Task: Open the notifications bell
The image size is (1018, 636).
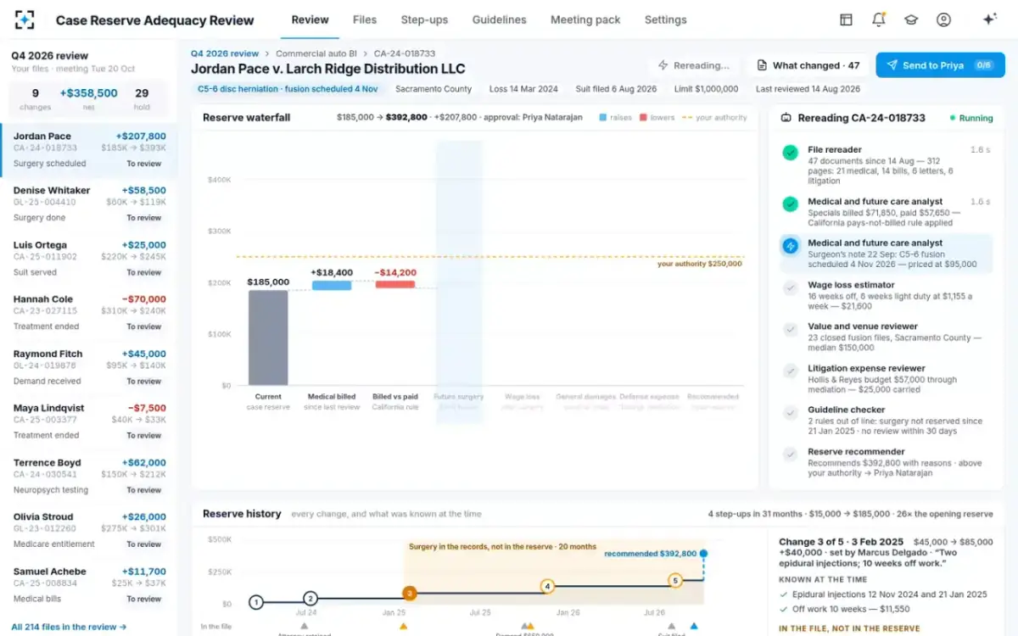Action: click(879, 20)
